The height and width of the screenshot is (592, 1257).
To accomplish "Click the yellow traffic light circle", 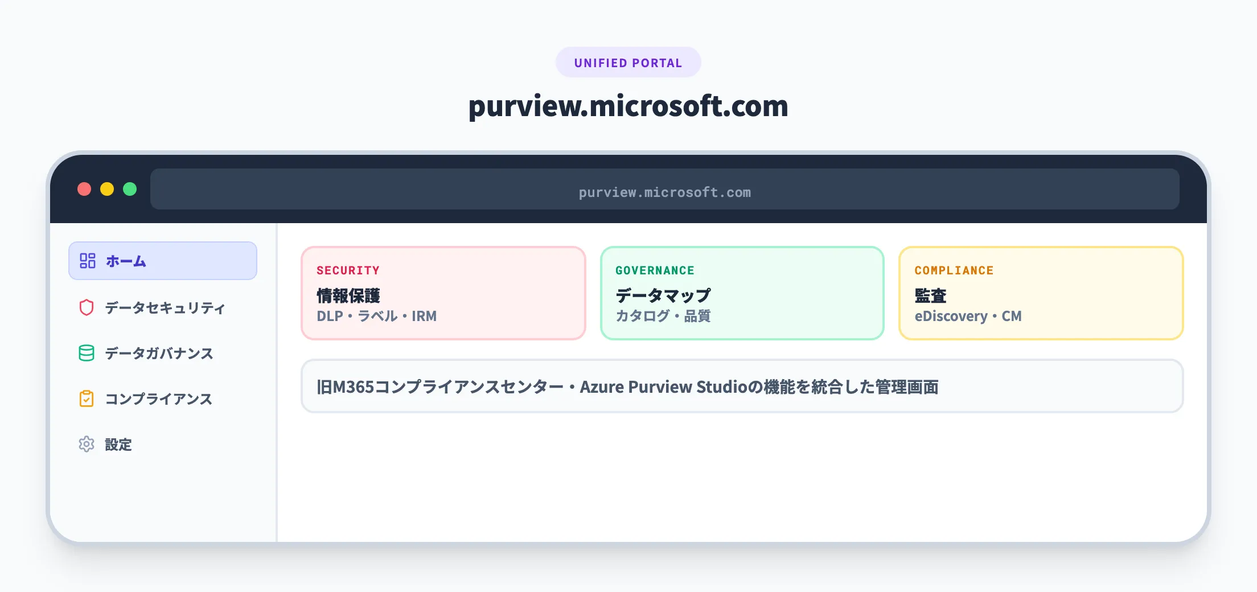I will click(108, 189).
